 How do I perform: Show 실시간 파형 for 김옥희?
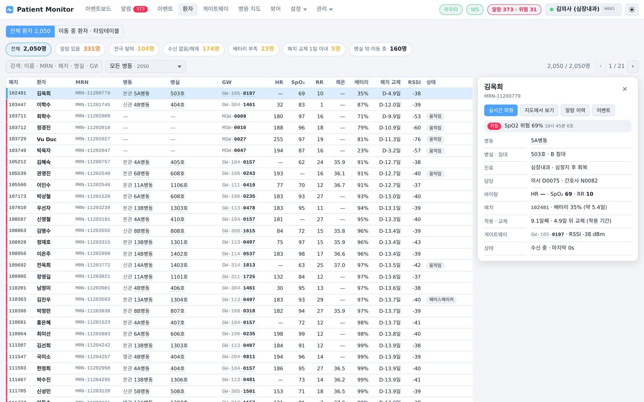501,111
